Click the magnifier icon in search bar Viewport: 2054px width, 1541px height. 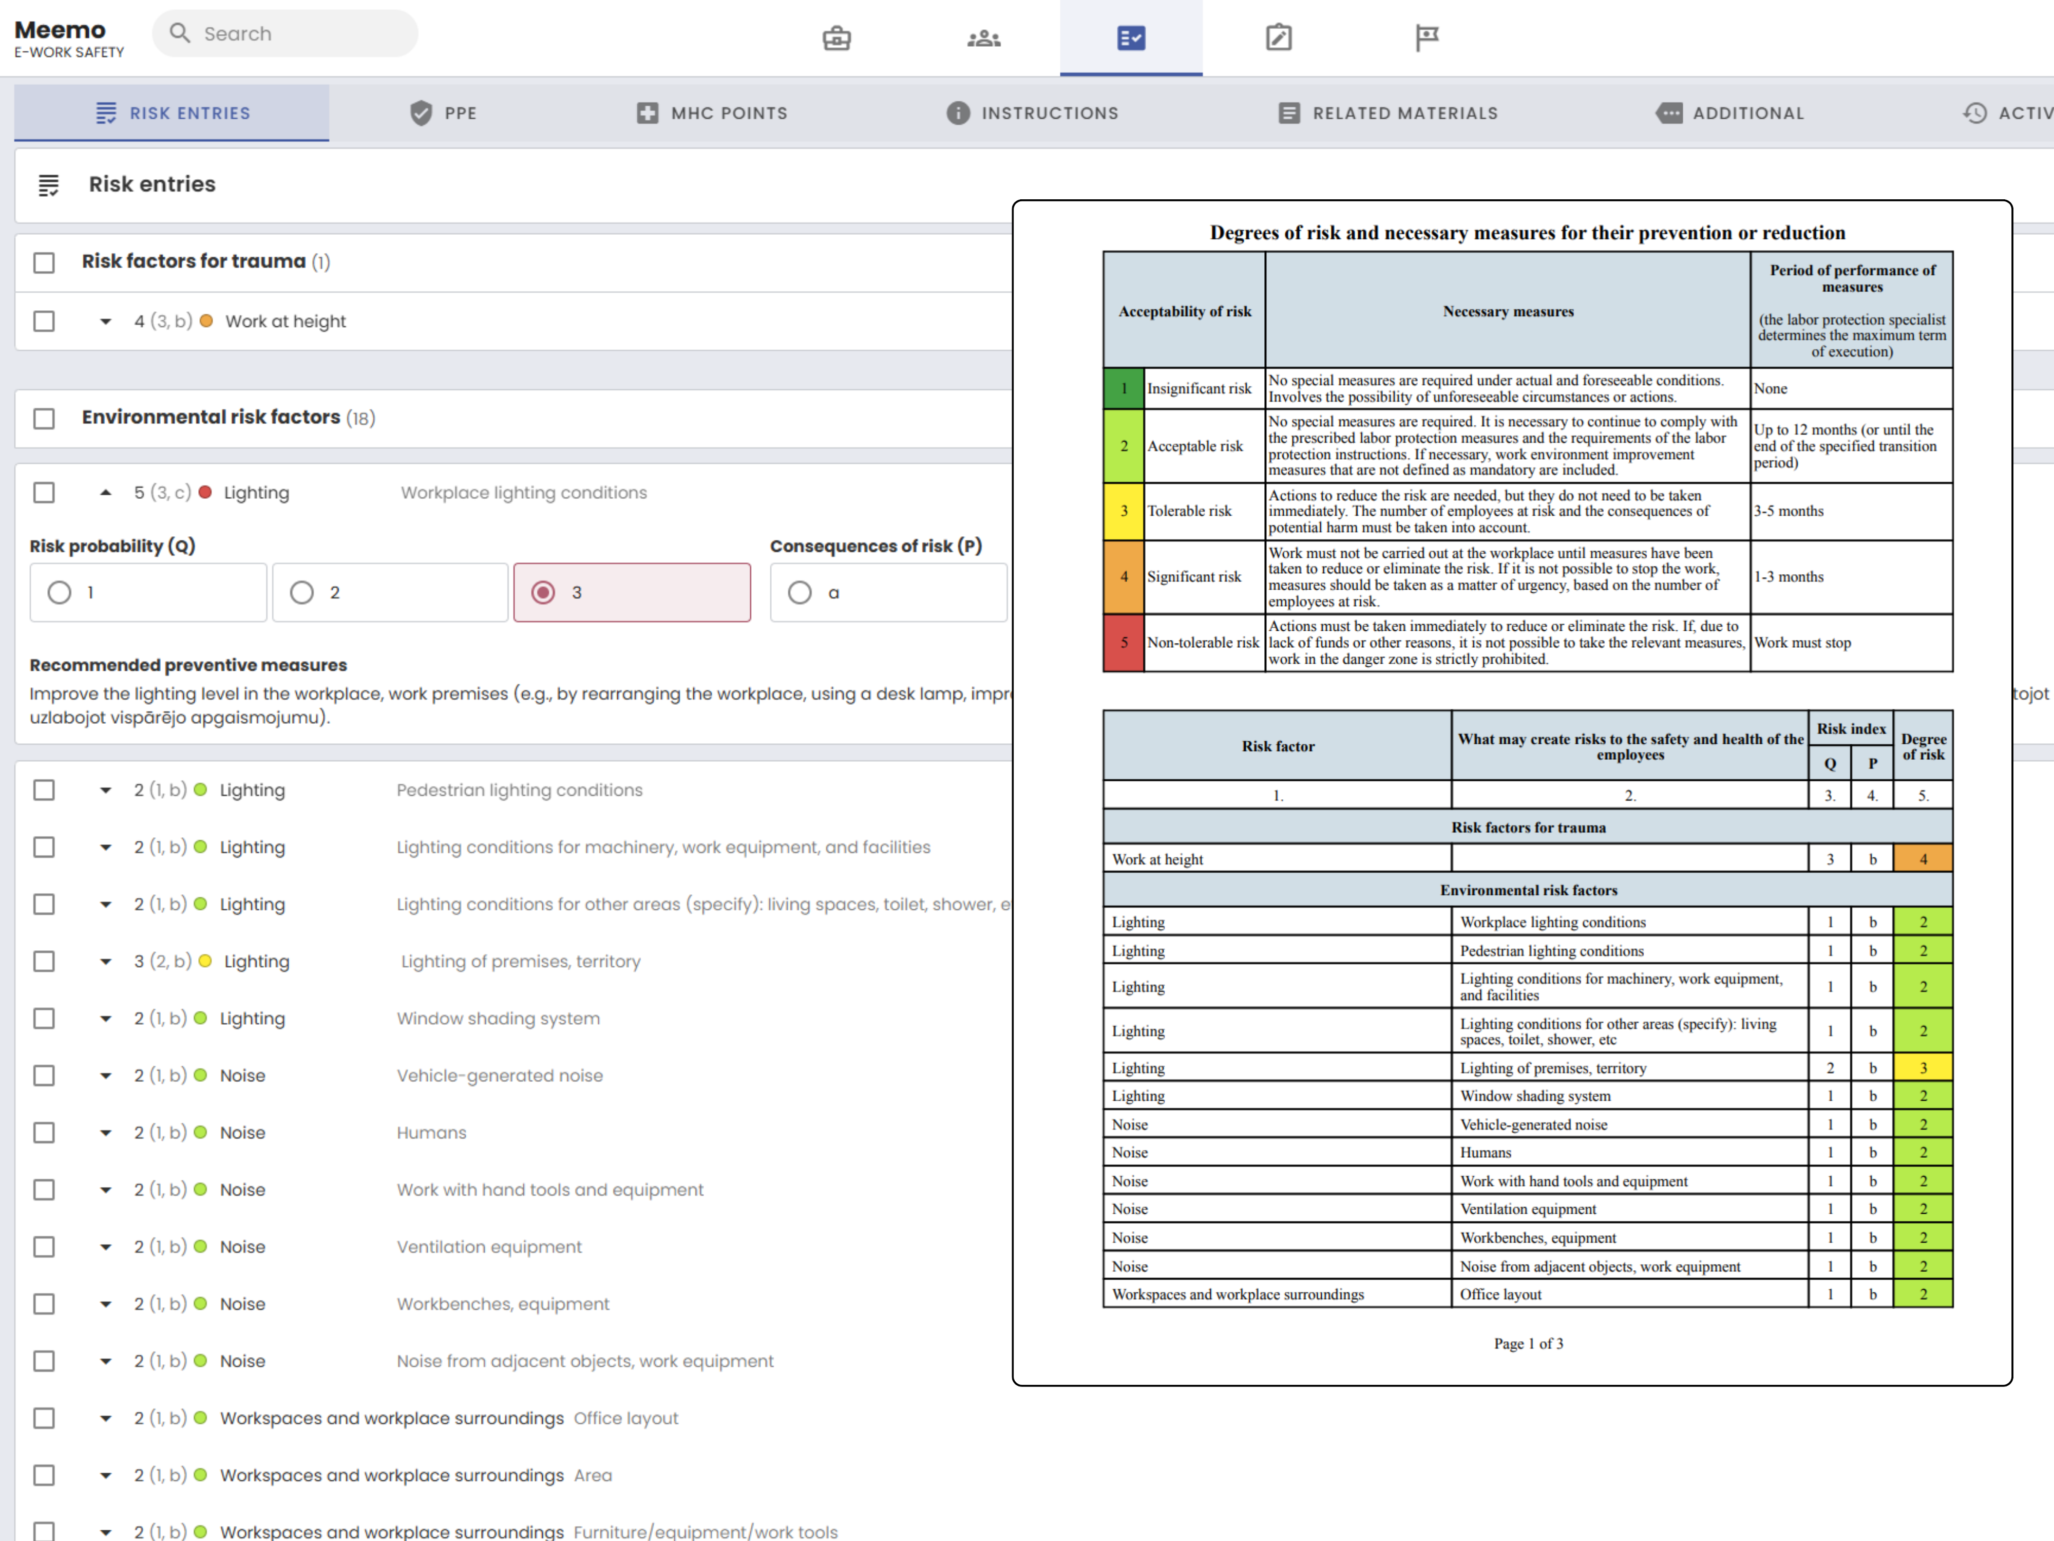click(180, 33)
